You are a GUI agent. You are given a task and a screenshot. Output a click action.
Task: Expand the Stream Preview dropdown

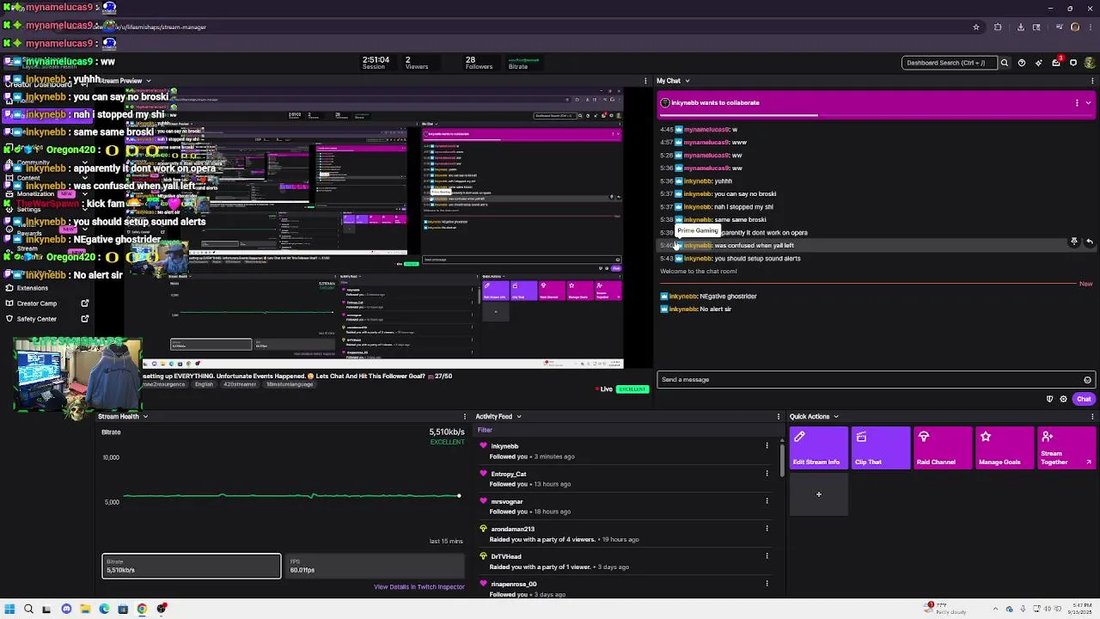[x=148, y=81]
